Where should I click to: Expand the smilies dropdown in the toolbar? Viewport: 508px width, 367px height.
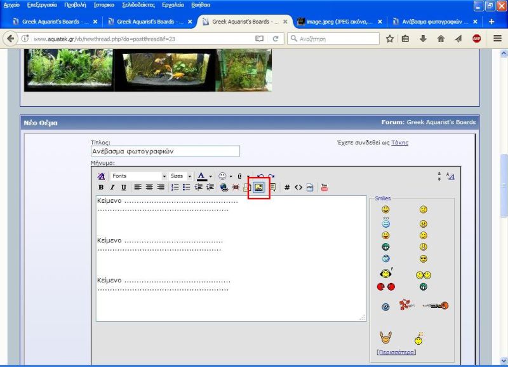[231, 176]
